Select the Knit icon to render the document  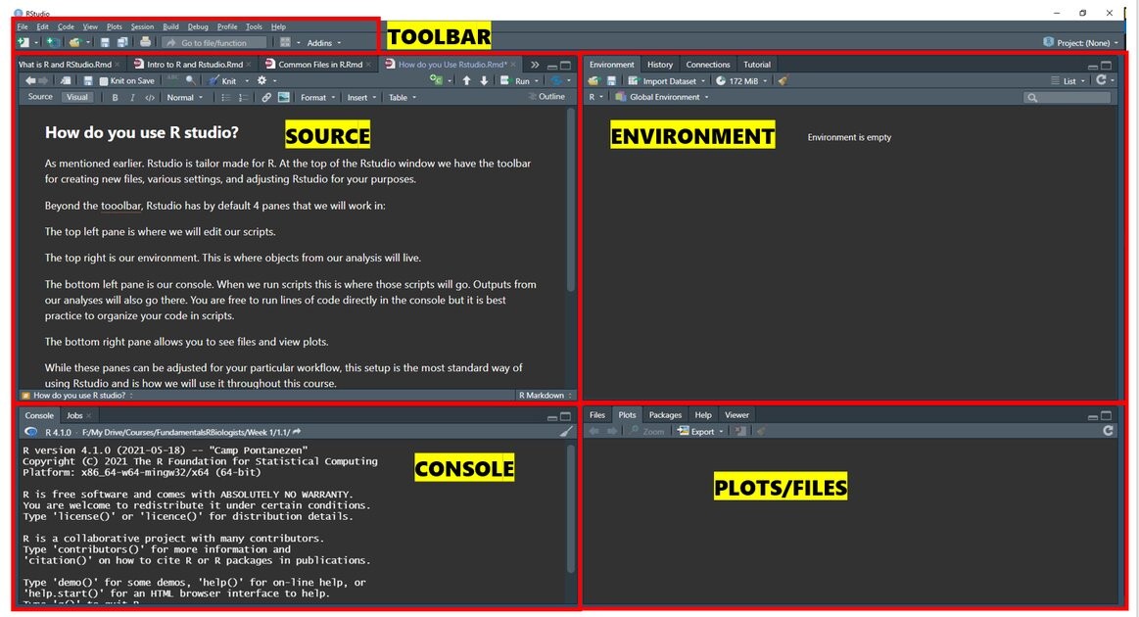(213, 80)
